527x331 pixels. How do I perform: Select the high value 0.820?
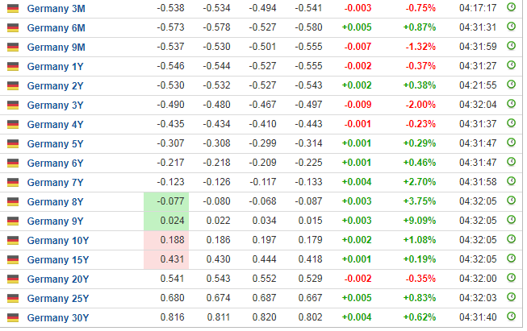tap(264, 317)
